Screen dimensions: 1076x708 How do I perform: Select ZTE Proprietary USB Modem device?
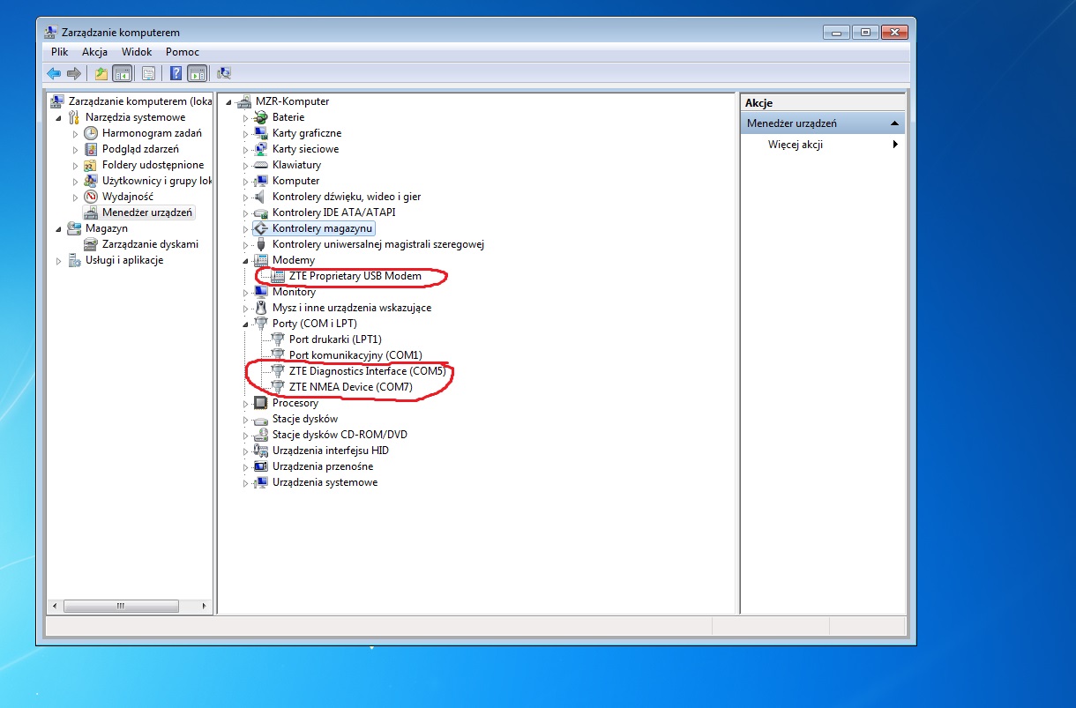(355, 276)
